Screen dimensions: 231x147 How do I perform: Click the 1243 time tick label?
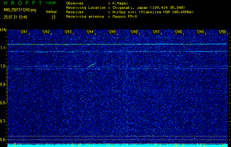(68, 32)
